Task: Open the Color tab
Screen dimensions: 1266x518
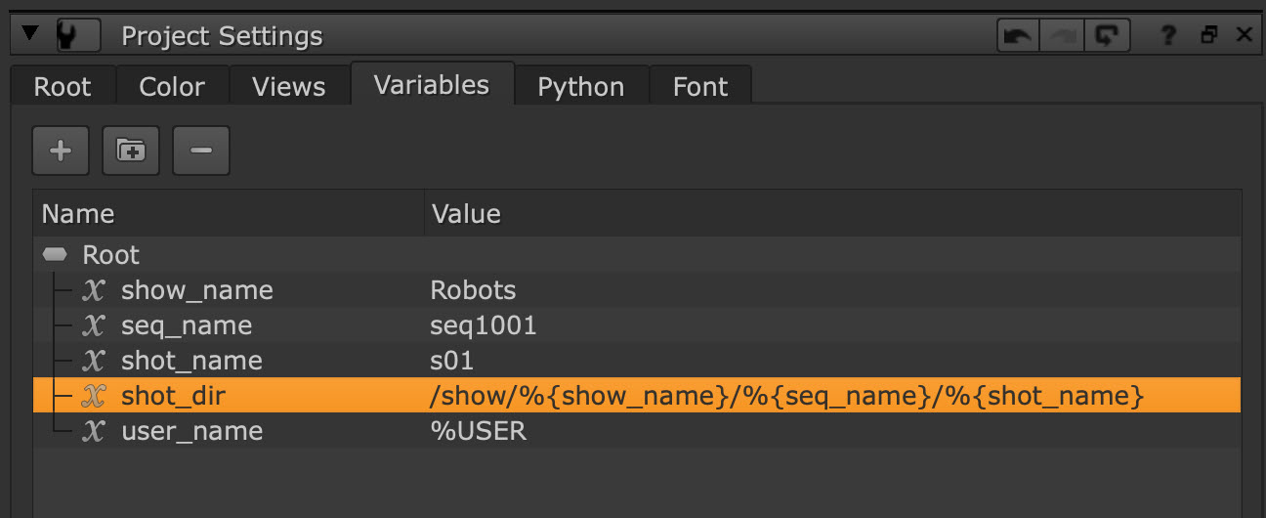Action: pyautogui.click(x=172, y=87)
